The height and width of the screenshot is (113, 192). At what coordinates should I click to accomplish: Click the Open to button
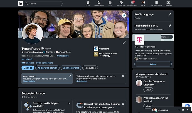point(28,68)
